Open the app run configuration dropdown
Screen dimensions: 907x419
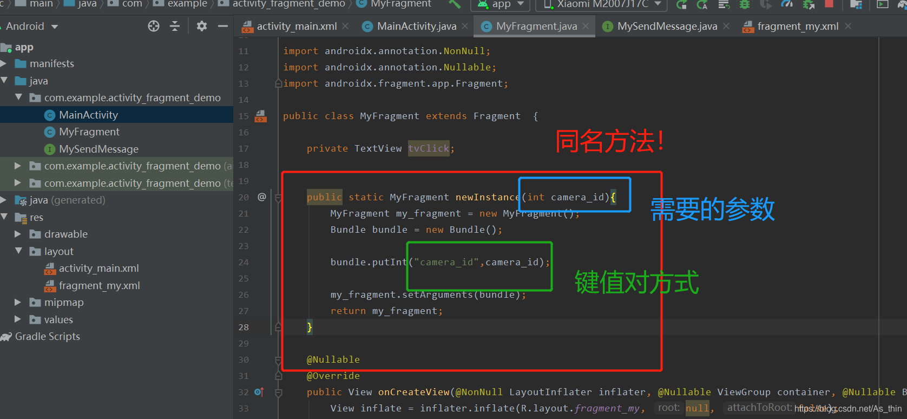(501, 4)
